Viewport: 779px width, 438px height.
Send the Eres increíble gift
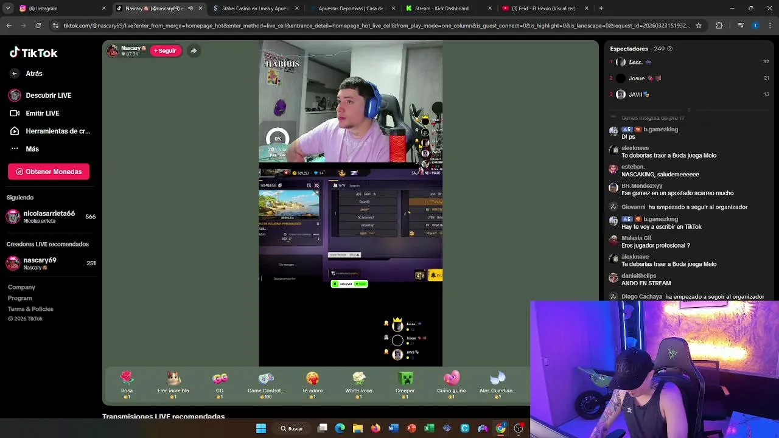tap(173, 385)
